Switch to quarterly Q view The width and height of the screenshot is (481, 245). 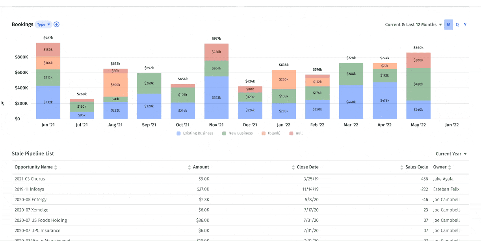pyautogui.click(x=457, y=24)
